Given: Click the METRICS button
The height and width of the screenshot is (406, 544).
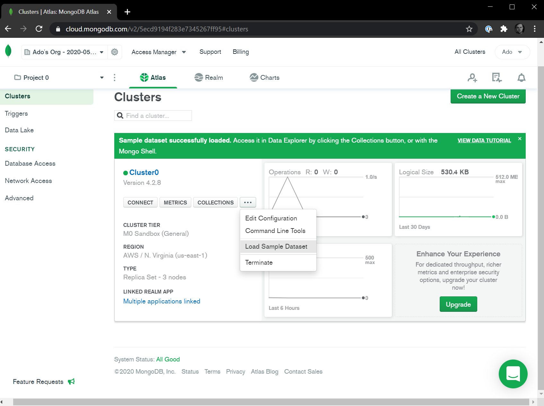Looking at the screenshot, I should tap(175, 203).
